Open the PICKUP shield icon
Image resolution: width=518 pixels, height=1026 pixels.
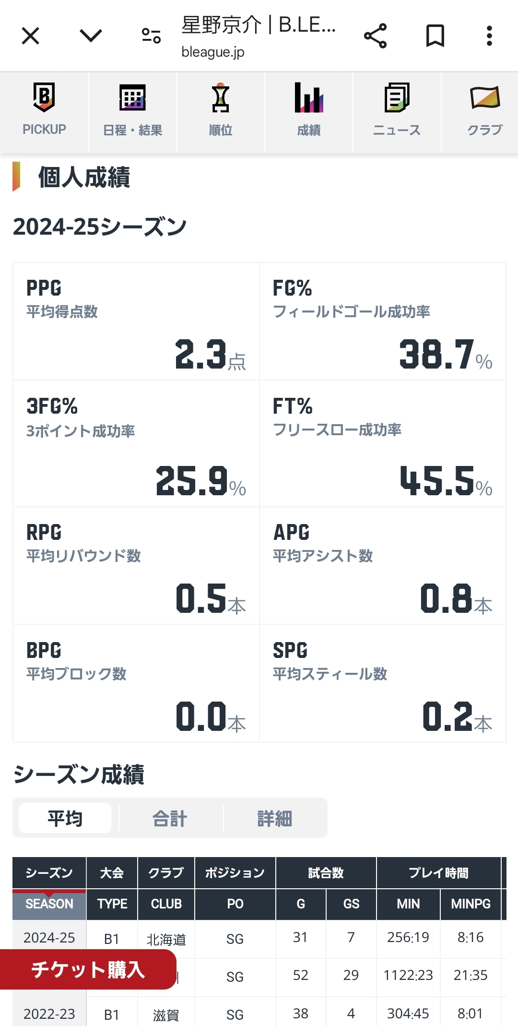click(44, 97)
